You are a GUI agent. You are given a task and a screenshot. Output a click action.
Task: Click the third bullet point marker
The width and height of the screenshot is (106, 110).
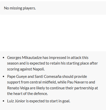coord(4,101)
